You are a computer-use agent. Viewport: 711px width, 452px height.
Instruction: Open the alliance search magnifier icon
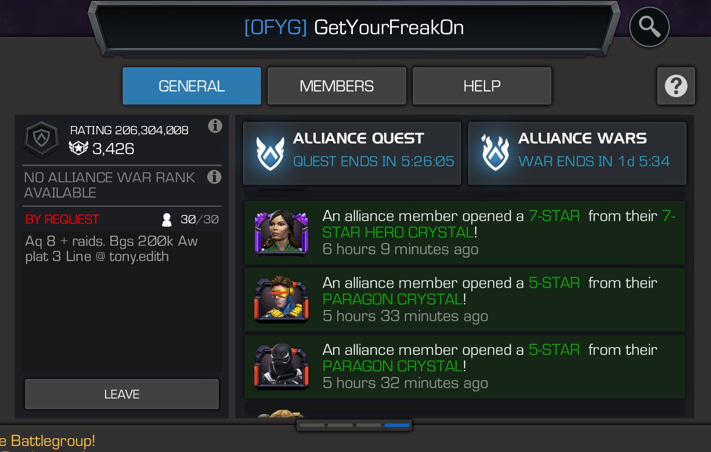(x=649, y=27)
